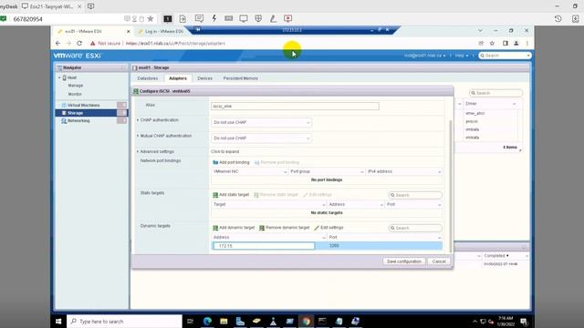
Task: Click AnyDesk red screen recording icon
Action: click(288, 18)
